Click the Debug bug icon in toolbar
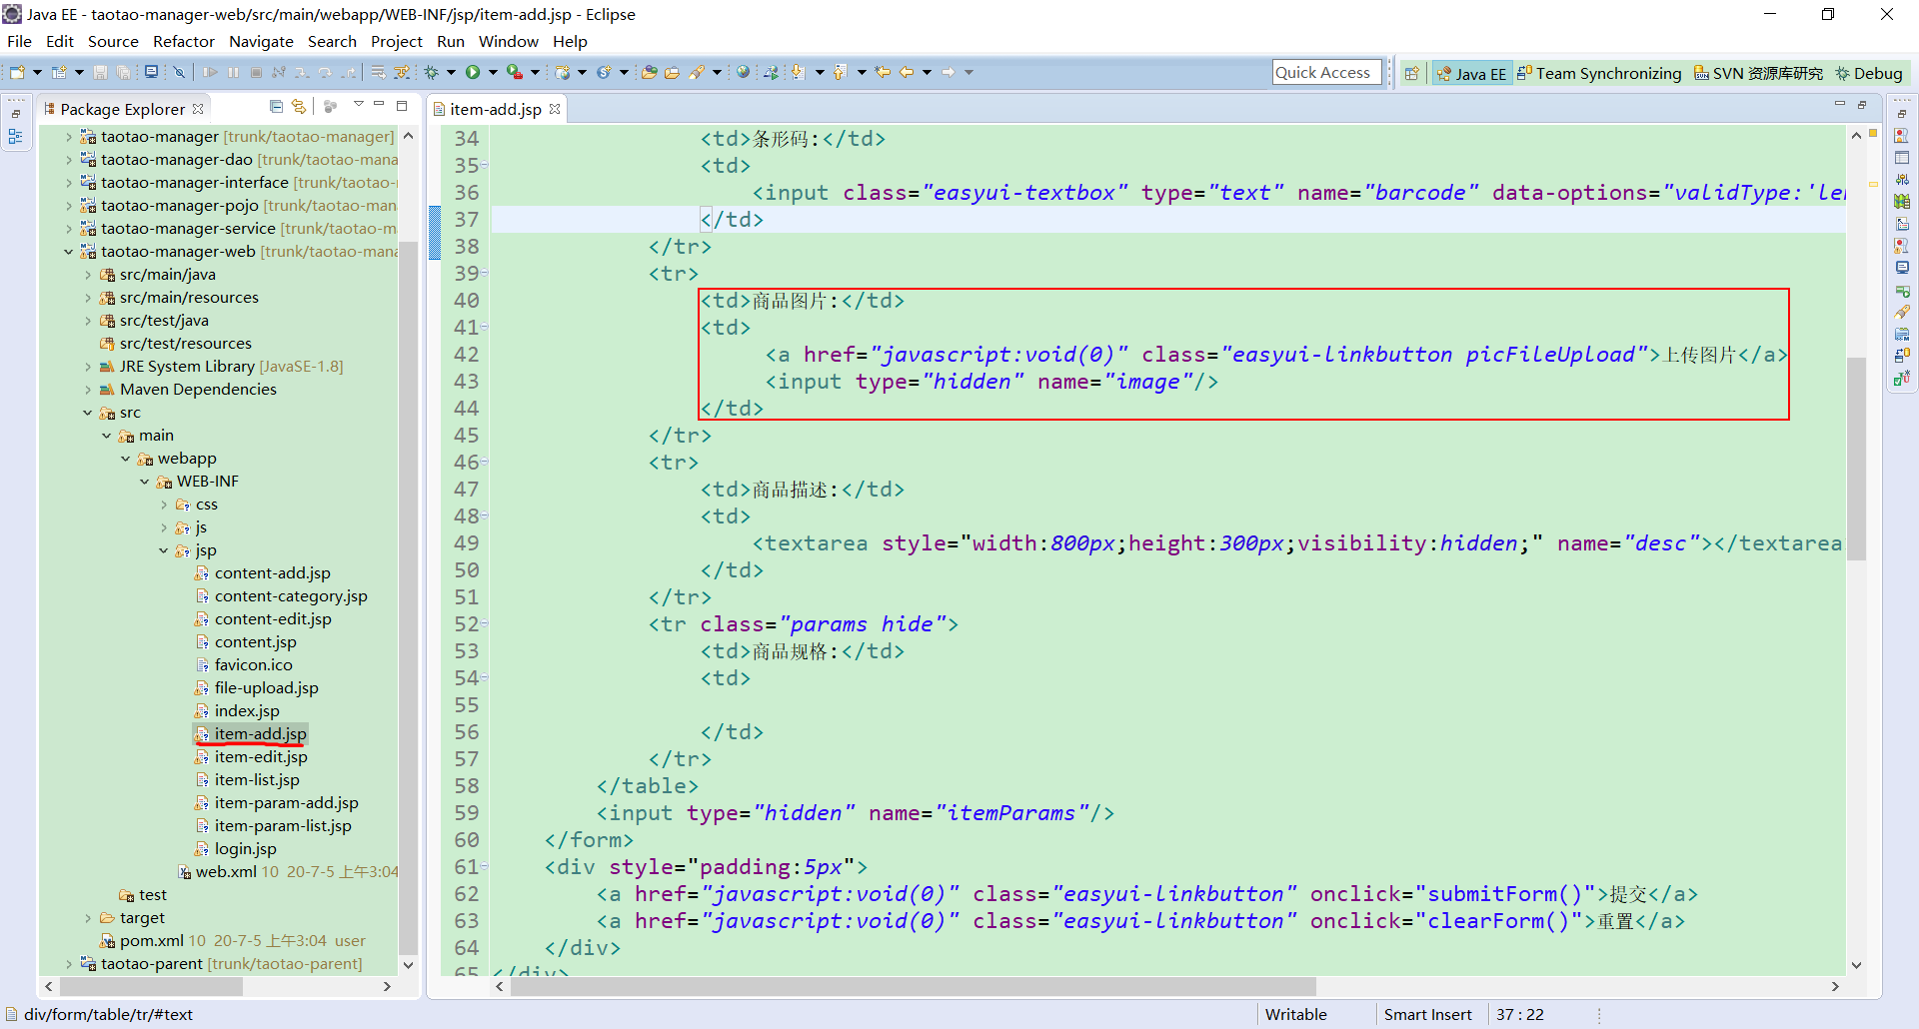1919x1029 pixels. click(x=432, y=72)
